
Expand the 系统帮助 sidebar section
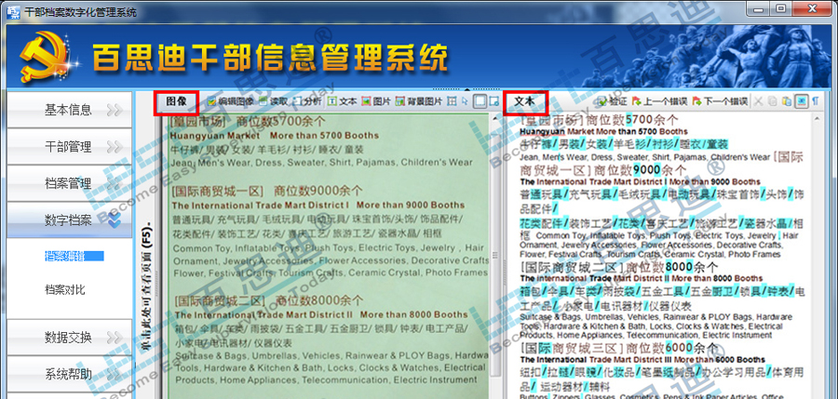click(70, 374)
